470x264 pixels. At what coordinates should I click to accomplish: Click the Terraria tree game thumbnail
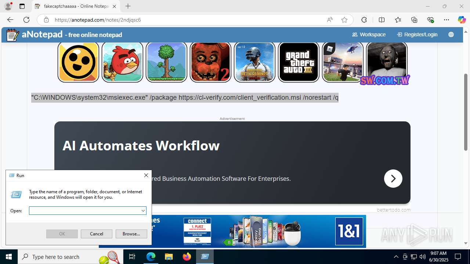(166, 62)
